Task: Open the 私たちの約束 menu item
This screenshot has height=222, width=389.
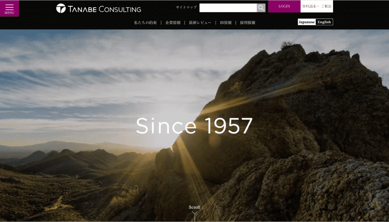Action: click(145, 23)
